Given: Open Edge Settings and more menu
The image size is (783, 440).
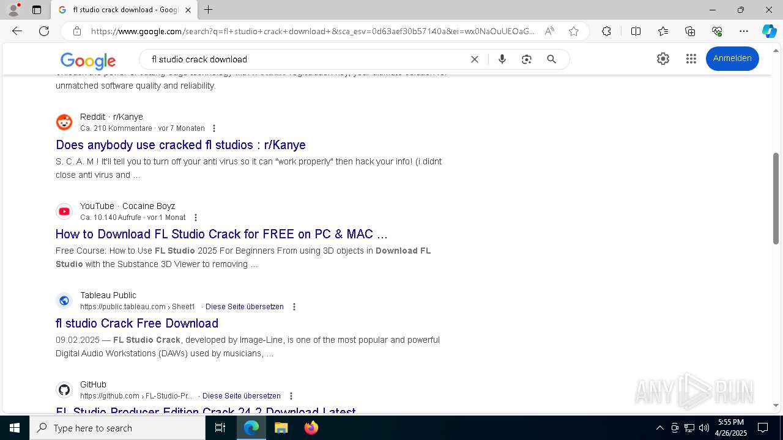Looking at the screenshot, I should pos(744,31).
